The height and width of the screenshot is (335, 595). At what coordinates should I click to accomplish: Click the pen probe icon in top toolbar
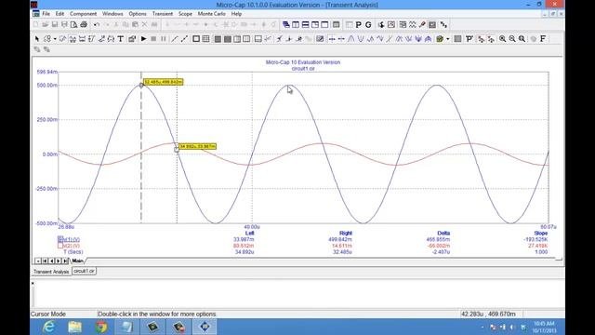422,25
